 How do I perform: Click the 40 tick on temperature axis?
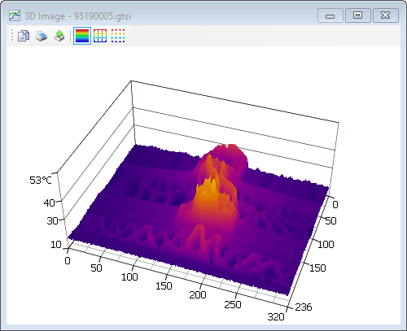(x=49, y=203)
